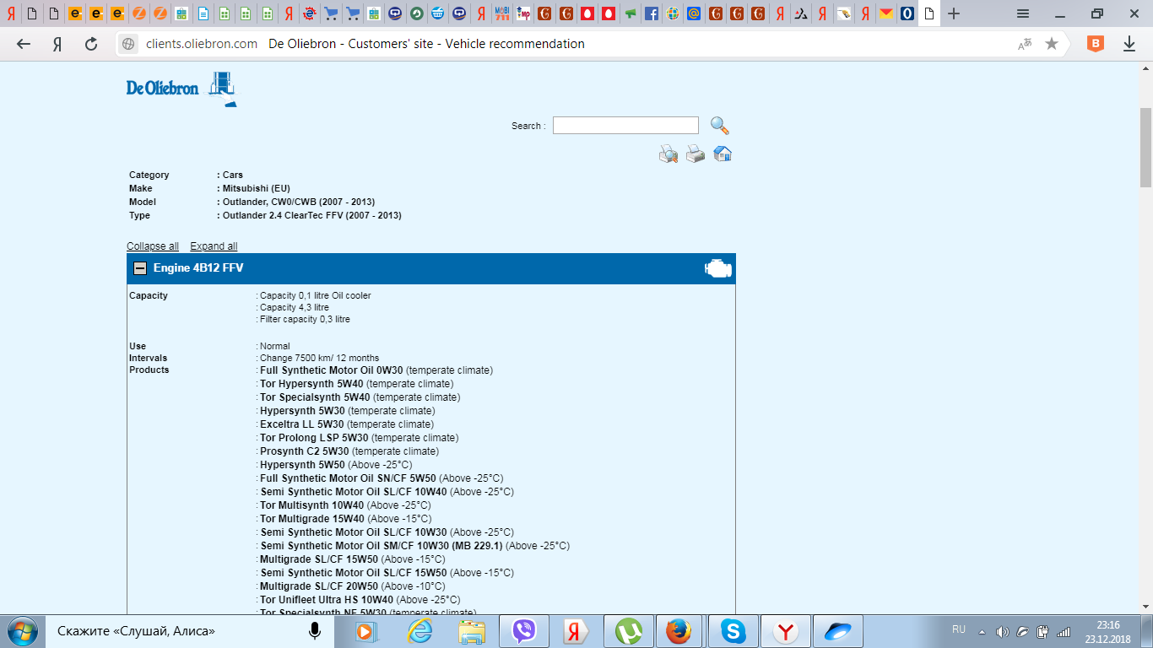Click the clients.oliebron.com address bar
The height and width of the screenshot is (648, 1153).
coord(201,44)
